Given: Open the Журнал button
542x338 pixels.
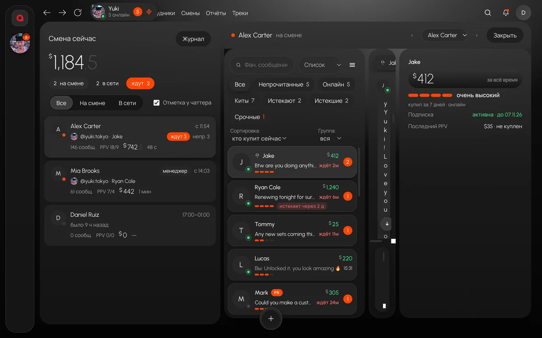Looking at the screenshot, I should point(193,39).
